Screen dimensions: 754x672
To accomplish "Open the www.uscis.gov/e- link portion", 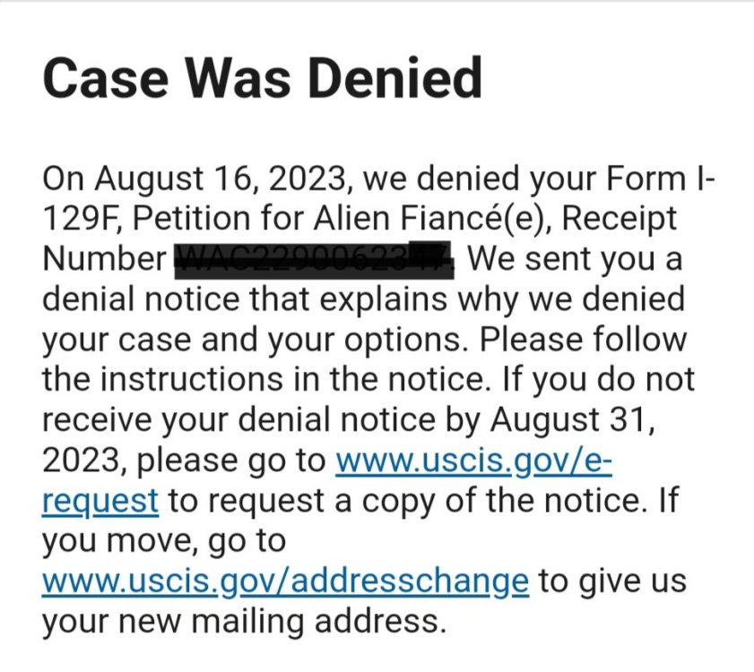I will coord(473,461).
